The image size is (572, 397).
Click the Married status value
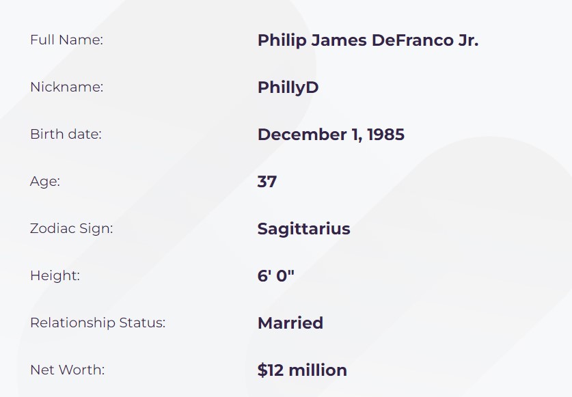(x=290, y=323)
